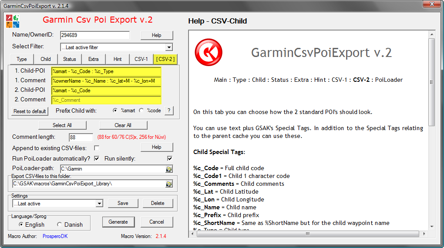This screenshot has width=444, height=248.
Task: Browse for the CSV export folder
Action: pos(169,184)
